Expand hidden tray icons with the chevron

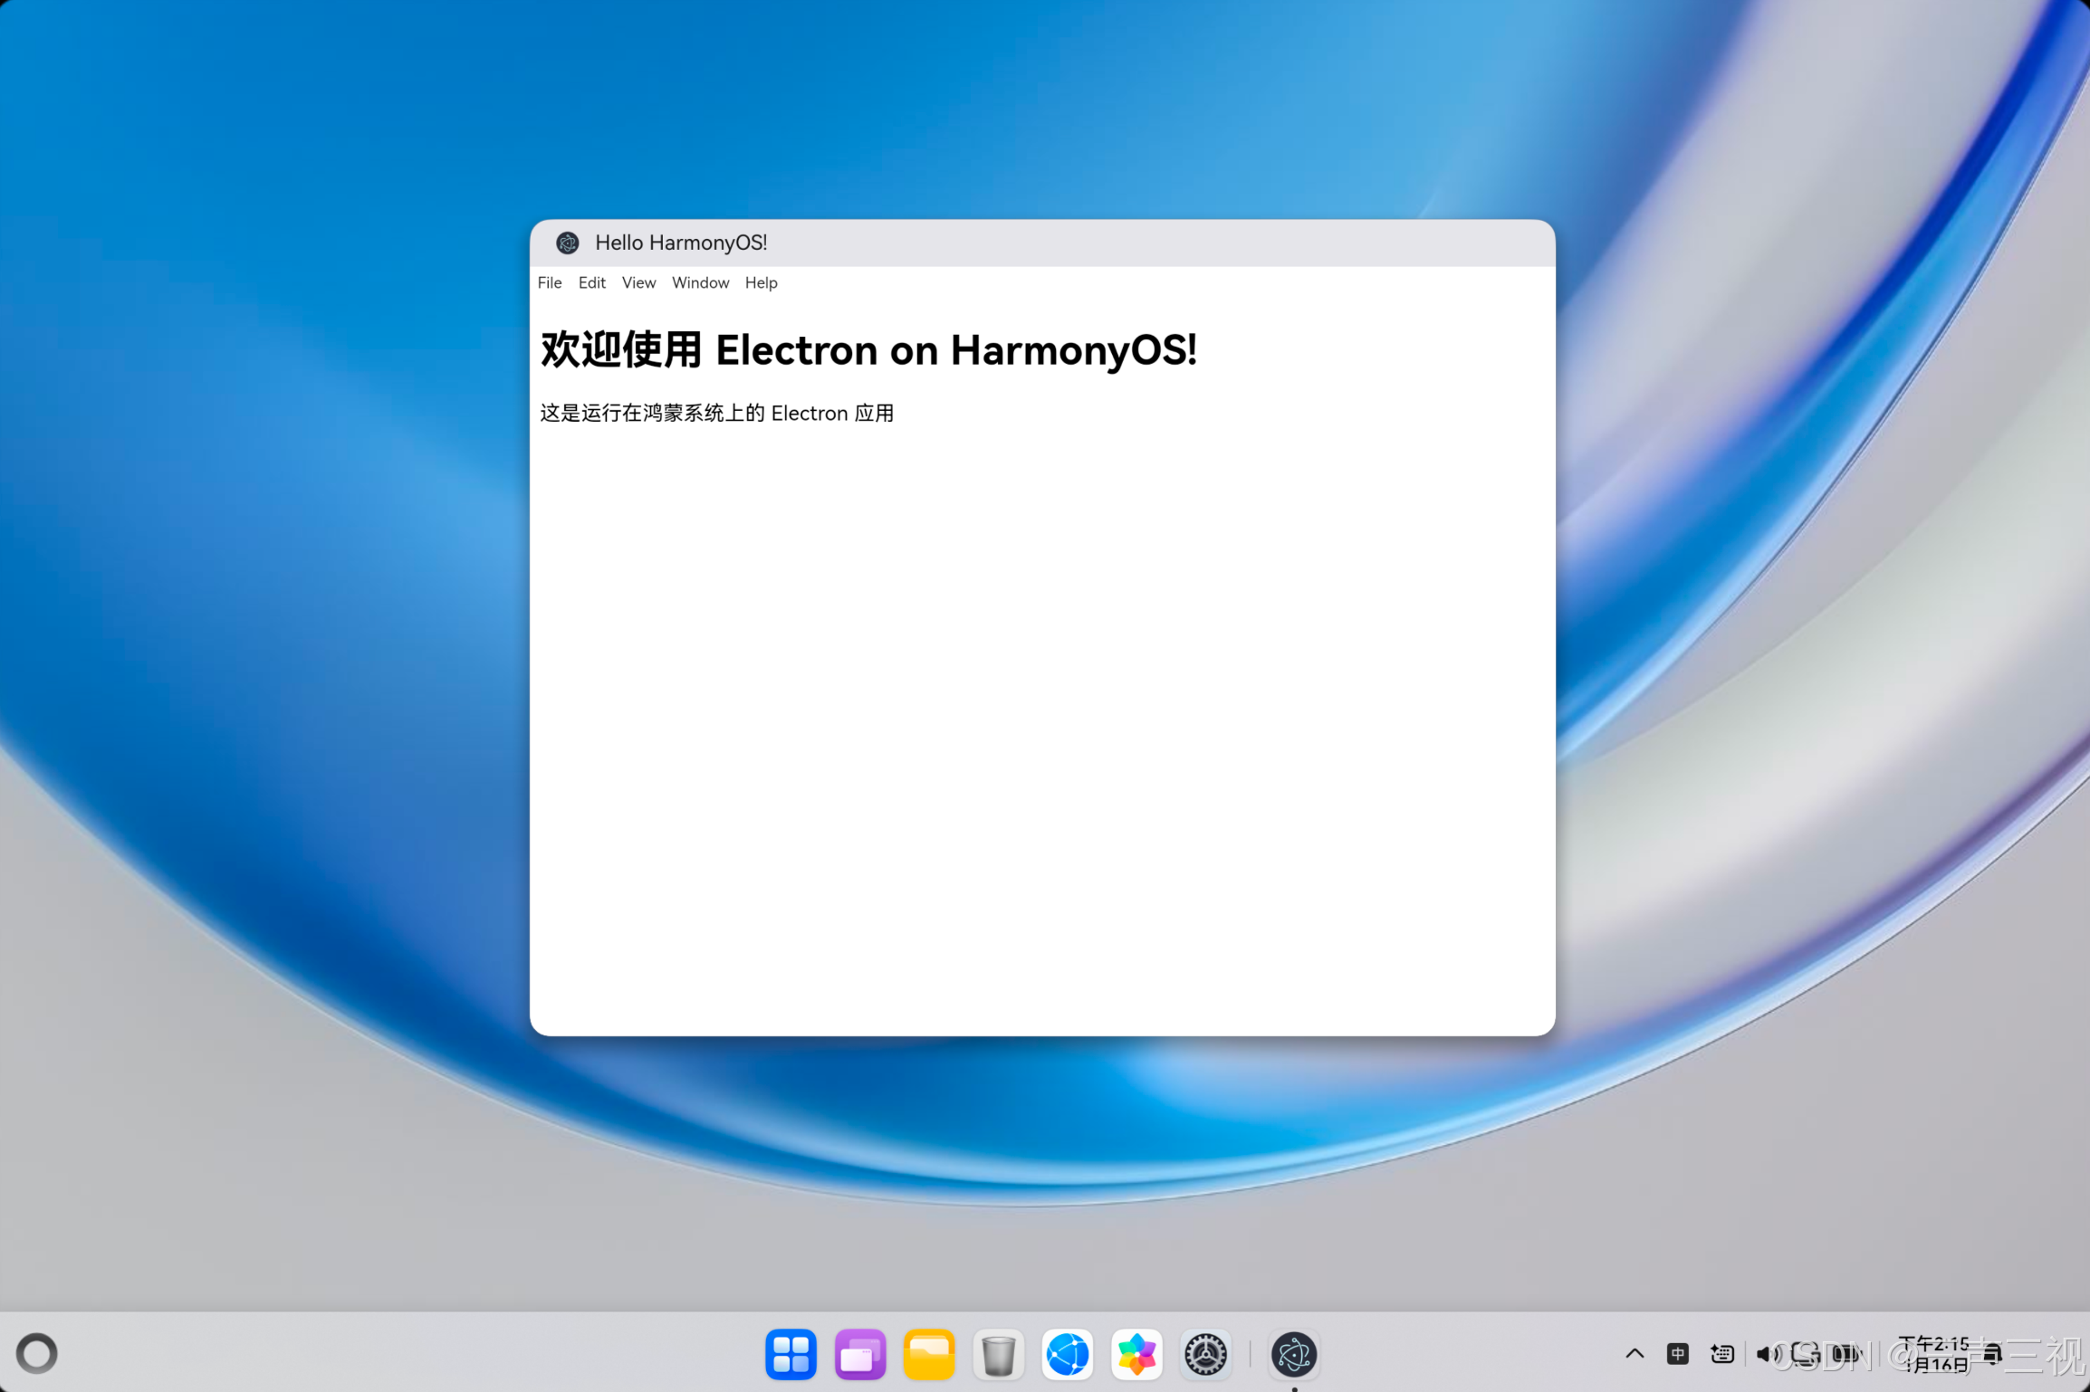pyautogui.click(x=1635, y=1352)
